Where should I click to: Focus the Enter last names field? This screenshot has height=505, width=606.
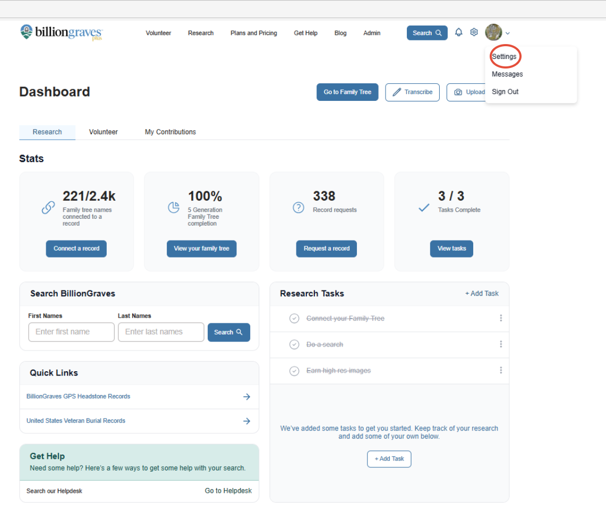161,332
